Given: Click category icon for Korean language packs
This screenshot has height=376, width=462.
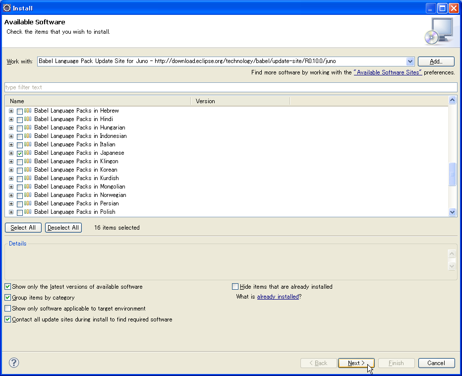Looking at the screenshot, I should (28, 170).
